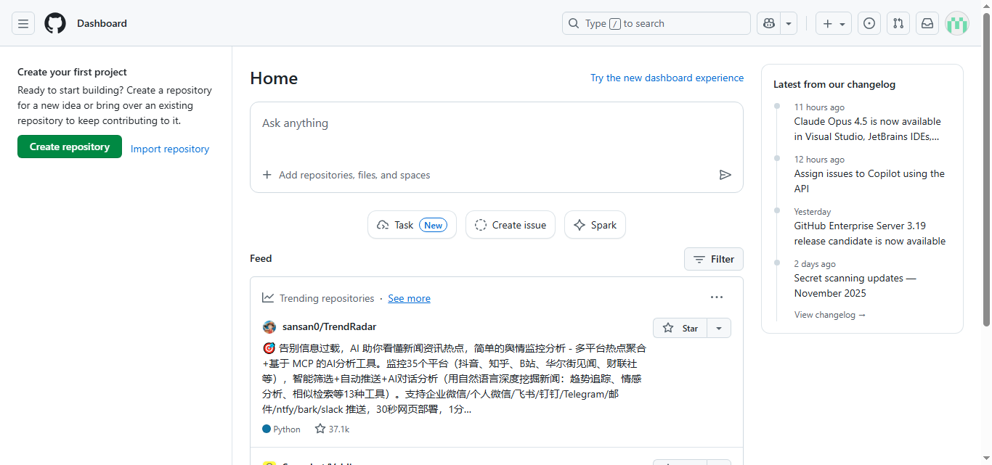This screenshot has width=992, height=465.
Task: Open the Pull requests icon in header
Action: (898, 23)
